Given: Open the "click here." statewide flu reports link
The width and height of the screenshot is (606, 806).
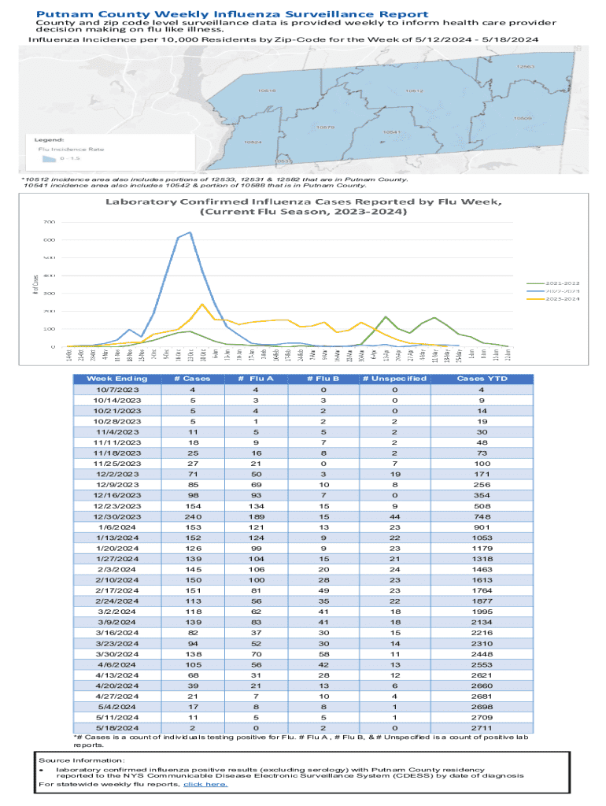Looking at the screenshot, I should (205, 784).
